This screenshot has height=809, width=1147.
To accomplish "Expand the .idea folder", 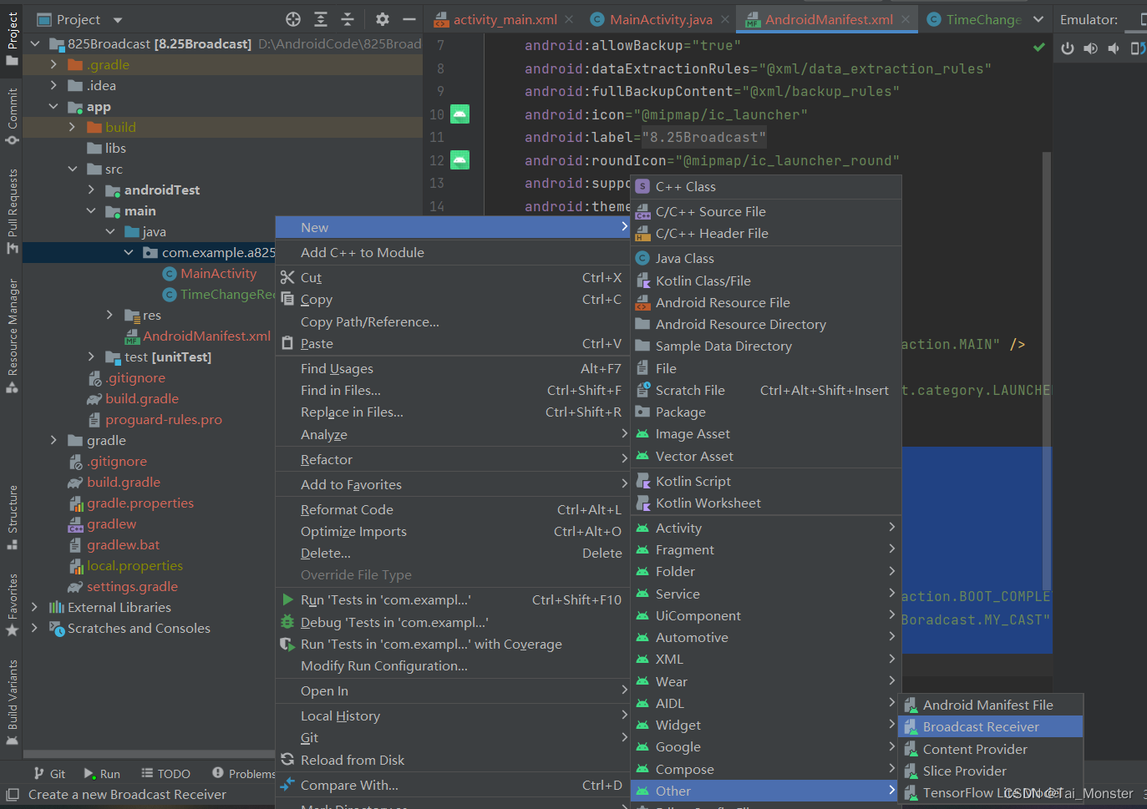I will tap(53, 85).
